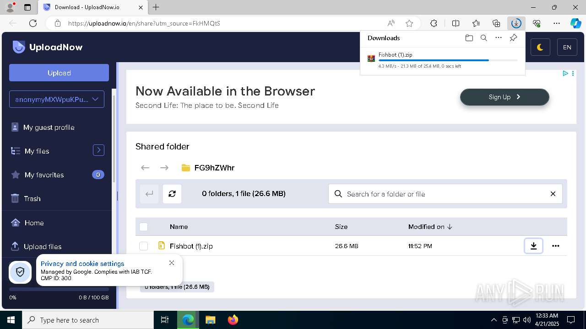Check the select-all checkbox in header
The width and height of the screenshot is (586, 329).
144,227
